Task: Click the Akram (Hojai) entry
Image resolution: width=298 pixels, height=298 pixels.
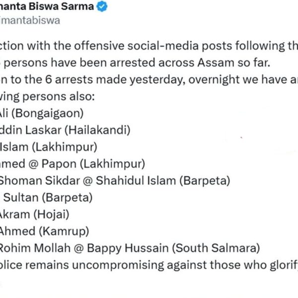Action: pos(35,214)
